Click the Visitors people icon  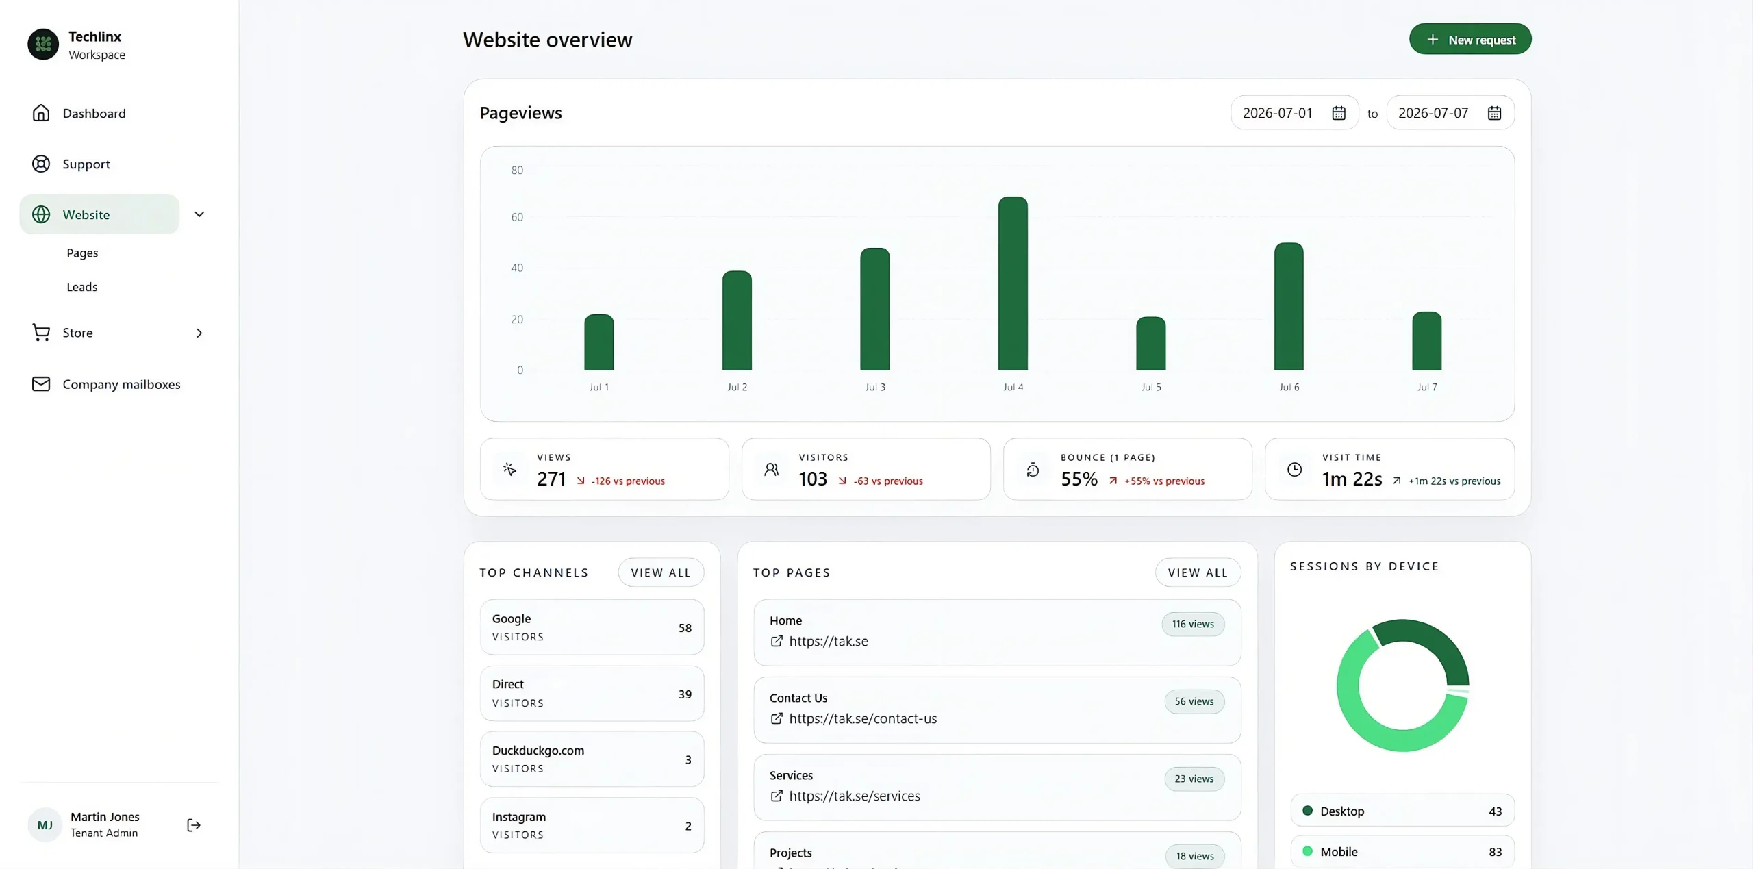771,469
